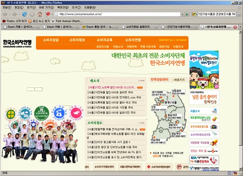
Task: Select '전남/목포' on the map
Action: (158, 141)
